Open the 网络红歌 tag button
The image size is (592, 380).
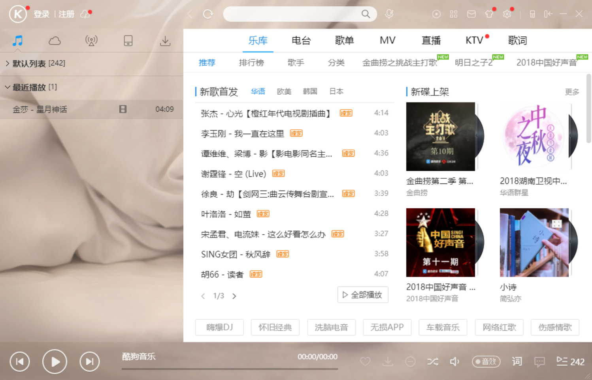click(x=499, y=327)
